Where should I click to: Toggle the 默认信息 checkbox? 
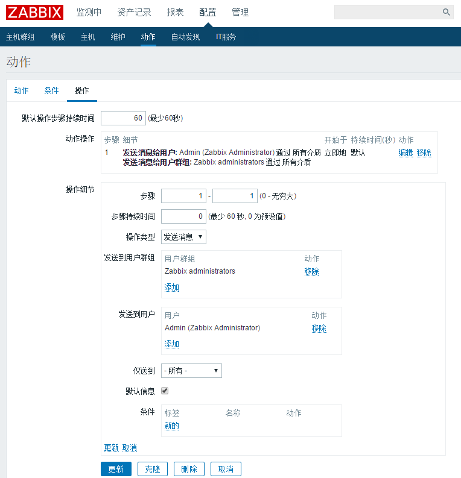point(165,391)
